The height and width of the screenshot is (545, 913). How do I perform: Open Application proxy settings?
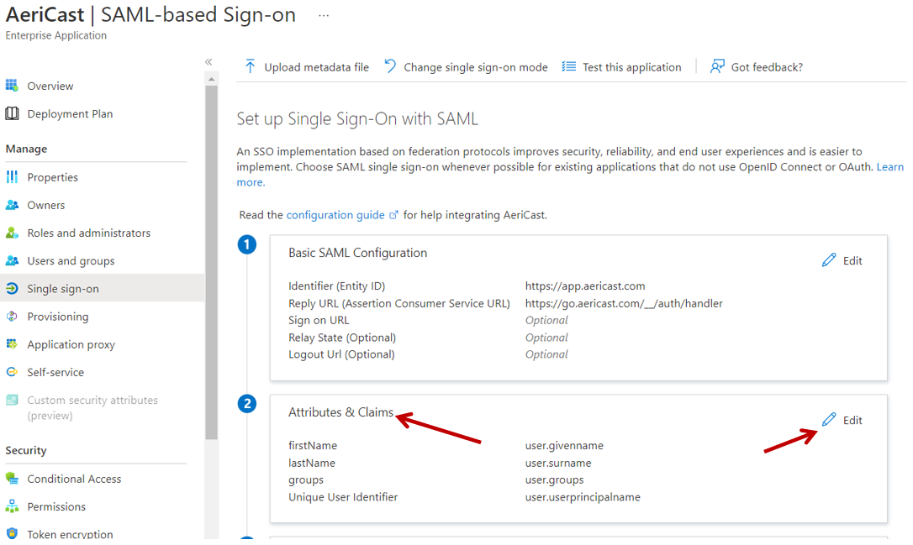pyautogui.click(x=71, y=345)
